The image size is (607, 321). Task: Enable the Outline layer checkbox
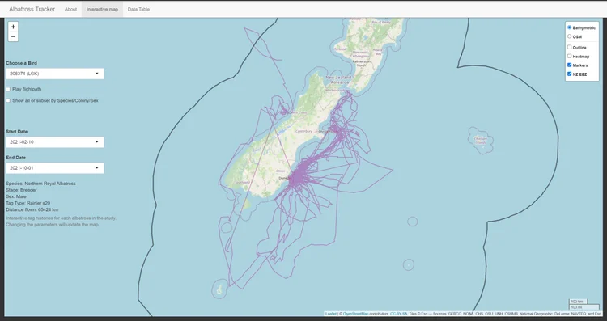tap(570, 47)
